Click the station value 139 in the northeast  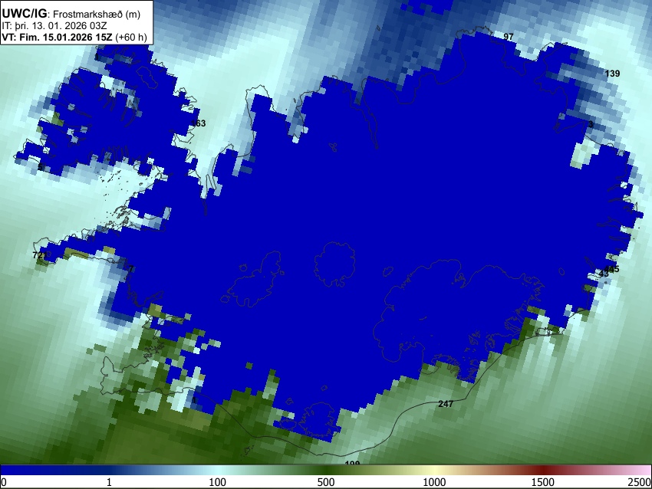click(x=612, y=74)
